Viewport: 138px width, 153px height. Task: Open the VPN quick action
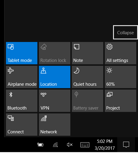[55, 101]
